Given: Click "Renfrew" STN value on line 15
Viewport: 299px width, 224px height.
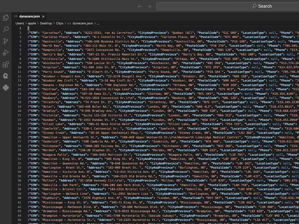Looking at the screenshot, I should click(x=49, y=89).
